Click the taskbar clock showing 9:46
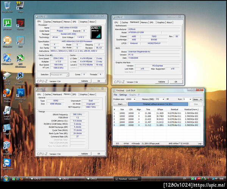The width and height of the screenshot is (227, 189). pyautogui.click(x=221, y=179)
